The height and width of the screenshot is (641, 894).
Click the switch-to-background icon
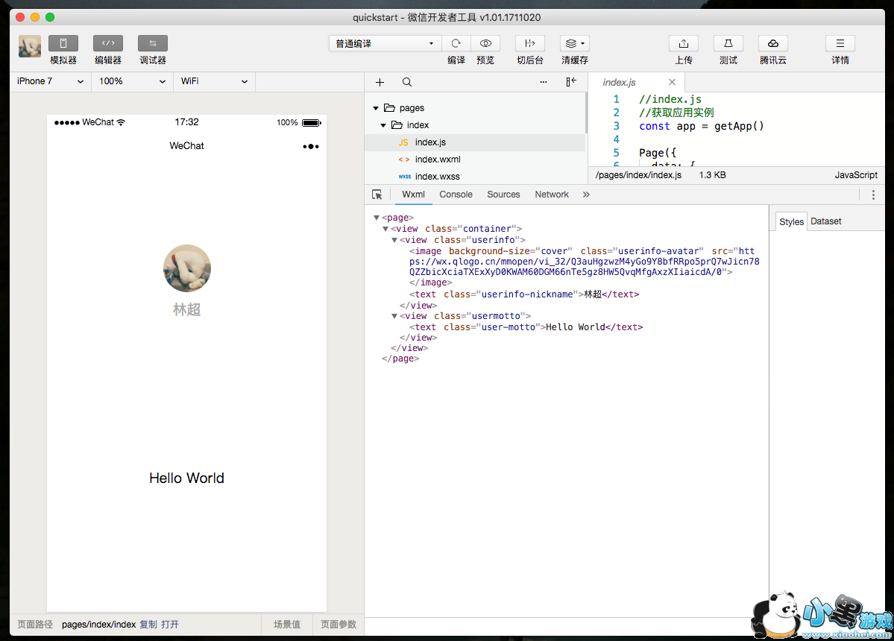pyautogui.click(x=530, y=43)
